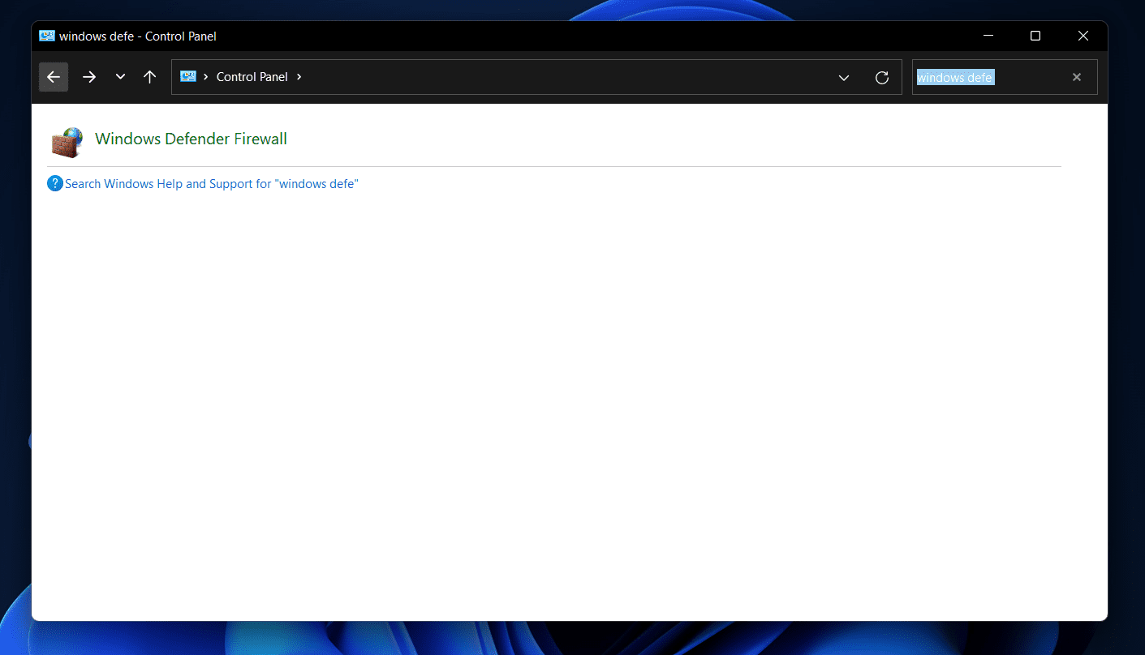This screenshot has width=1145, height=655.
Task: Go up one level with up arrow
Action: click(149, 77)
